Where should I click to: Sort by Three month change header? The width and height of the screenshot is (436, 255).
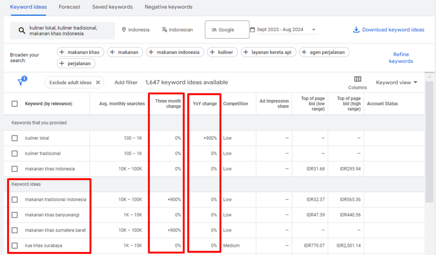[168, 104]
